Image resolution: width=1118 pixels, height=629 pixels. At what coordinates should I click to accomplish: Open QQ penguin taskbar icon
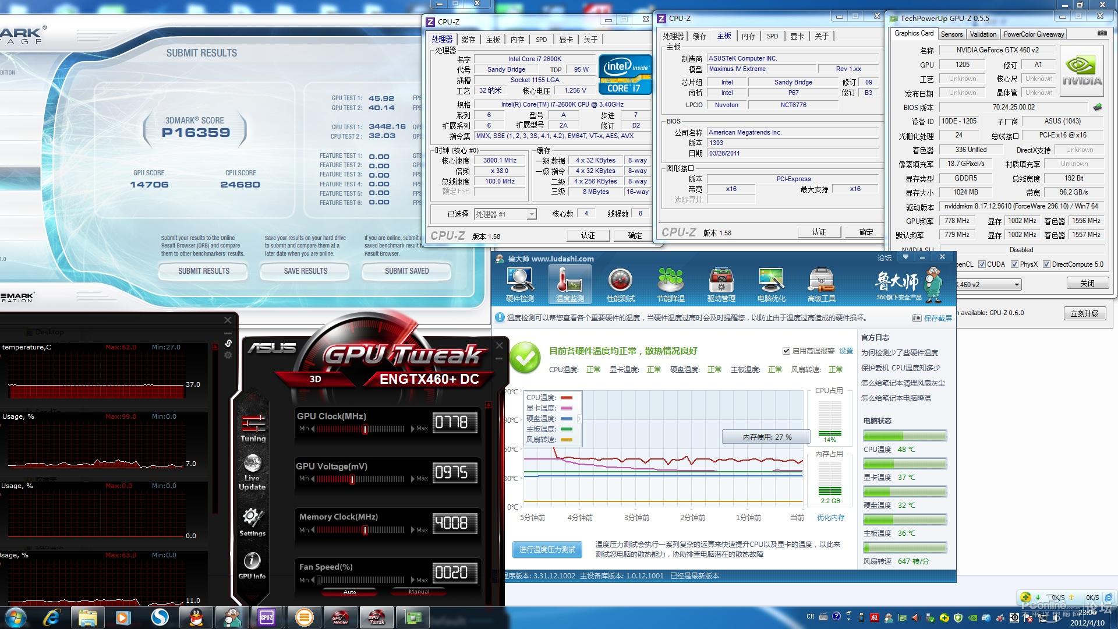(x=197, y=617)
